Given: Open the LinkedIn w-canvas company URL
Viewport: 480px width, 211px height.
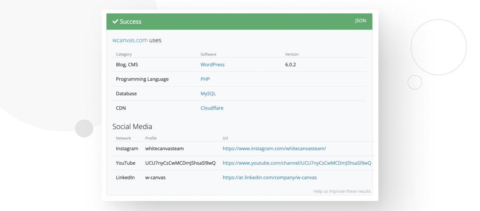Looking at the screenshot, I should coord(270,177).
